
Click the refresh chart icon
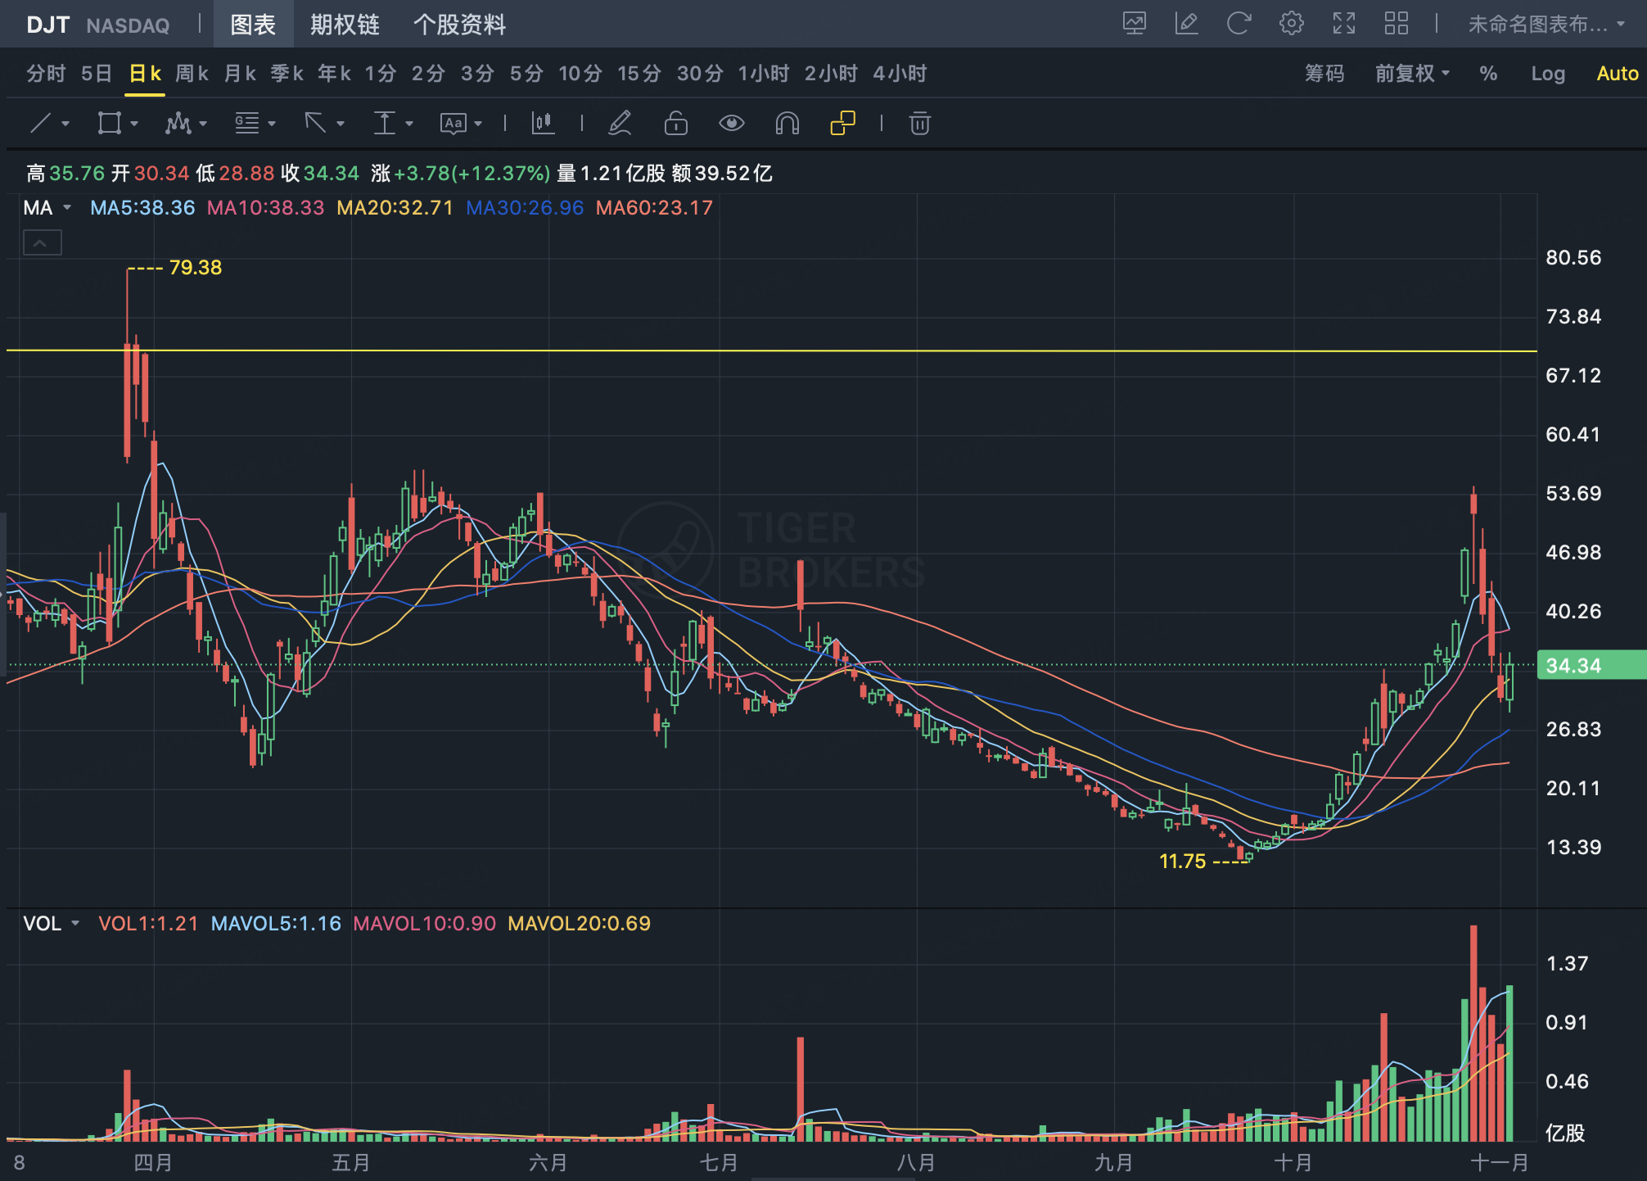[x=1239, y=24]
